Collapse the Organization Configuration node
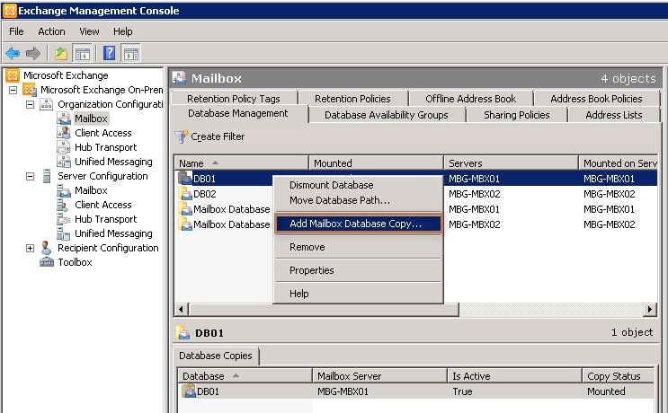 tap(30, 104)
